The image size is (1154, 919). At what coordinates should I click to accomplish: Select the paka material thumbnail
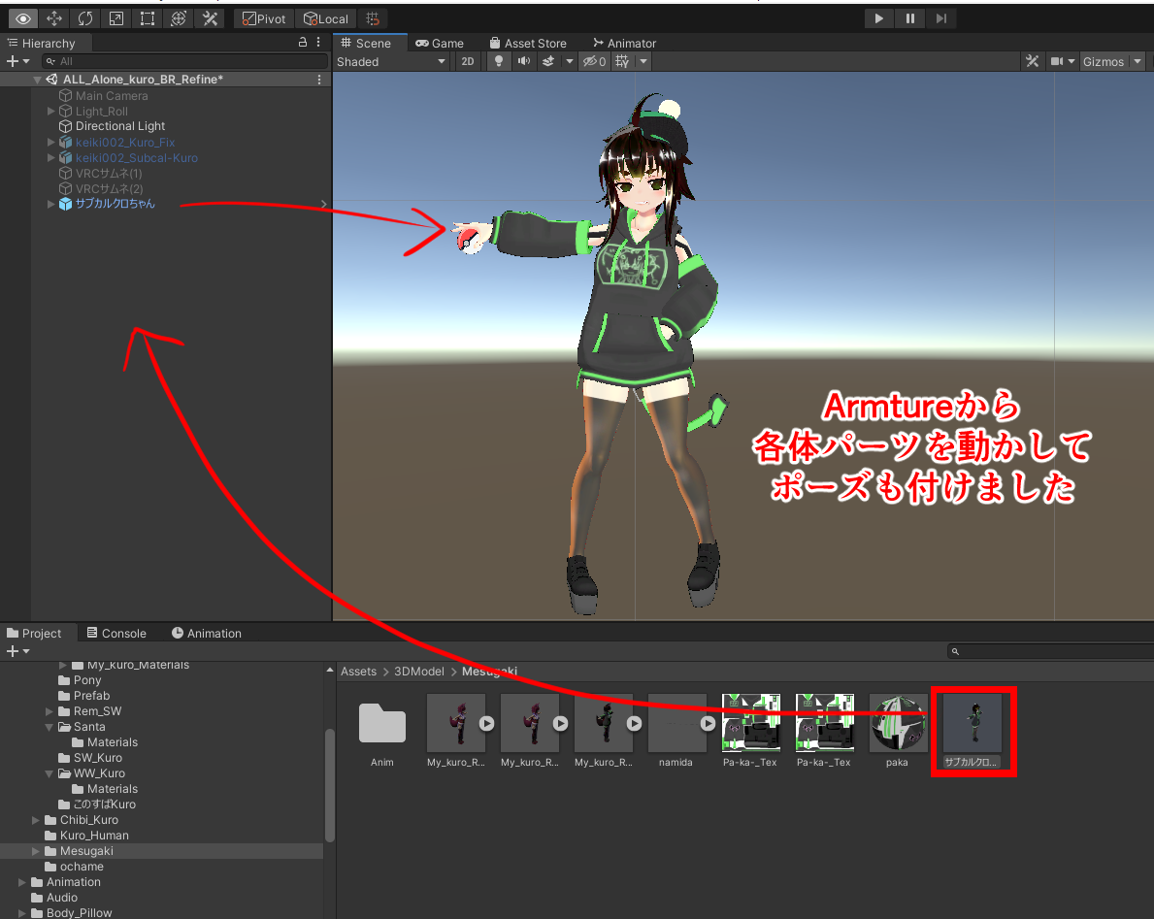pos(897,723)
